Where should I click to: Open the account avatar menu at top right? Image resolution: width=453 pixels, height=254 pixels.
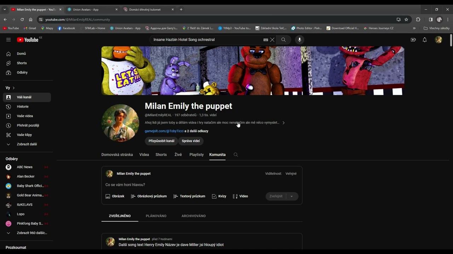(438, 40)
